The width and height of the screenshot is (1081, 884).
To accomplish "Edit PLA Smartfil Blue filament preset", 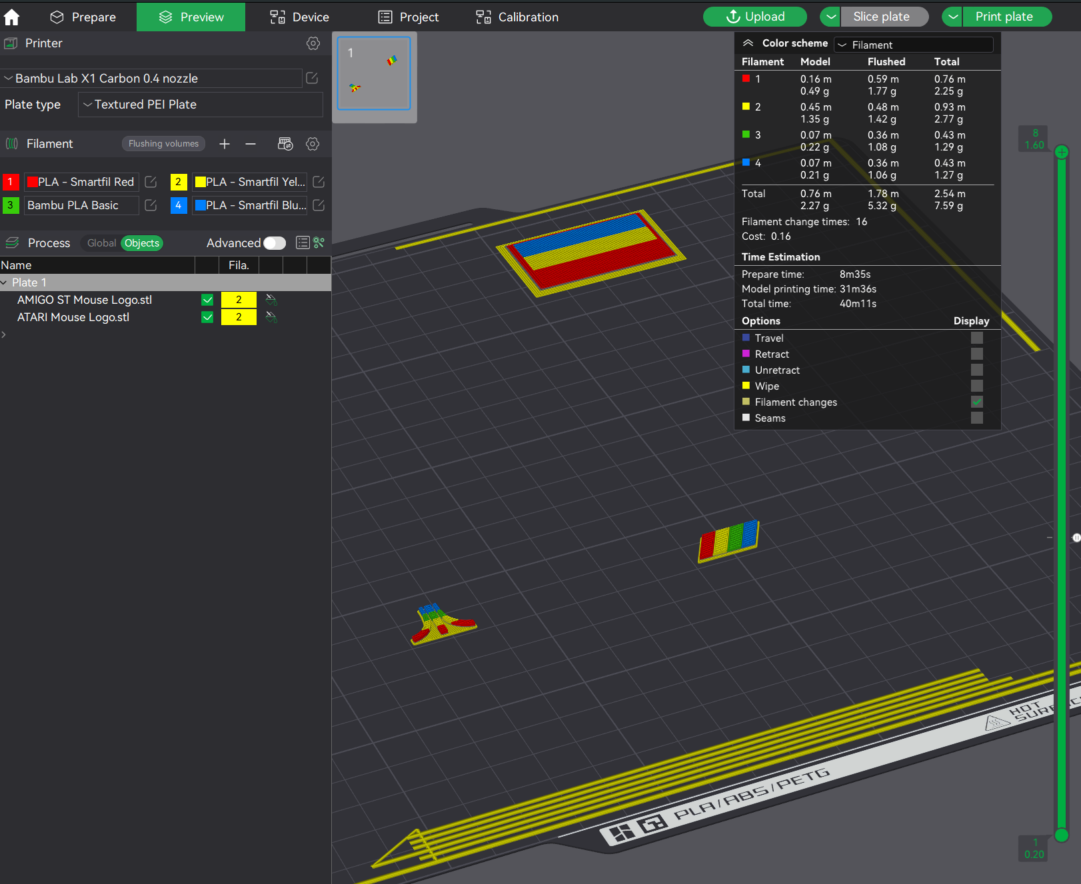I will click(x=319, y=205).
